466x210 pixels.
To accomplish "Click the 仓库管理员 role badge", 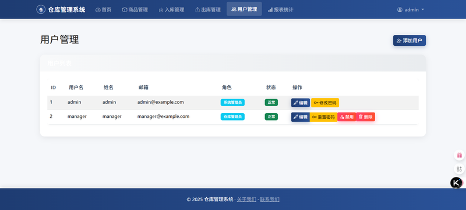I will click(232, 117).
